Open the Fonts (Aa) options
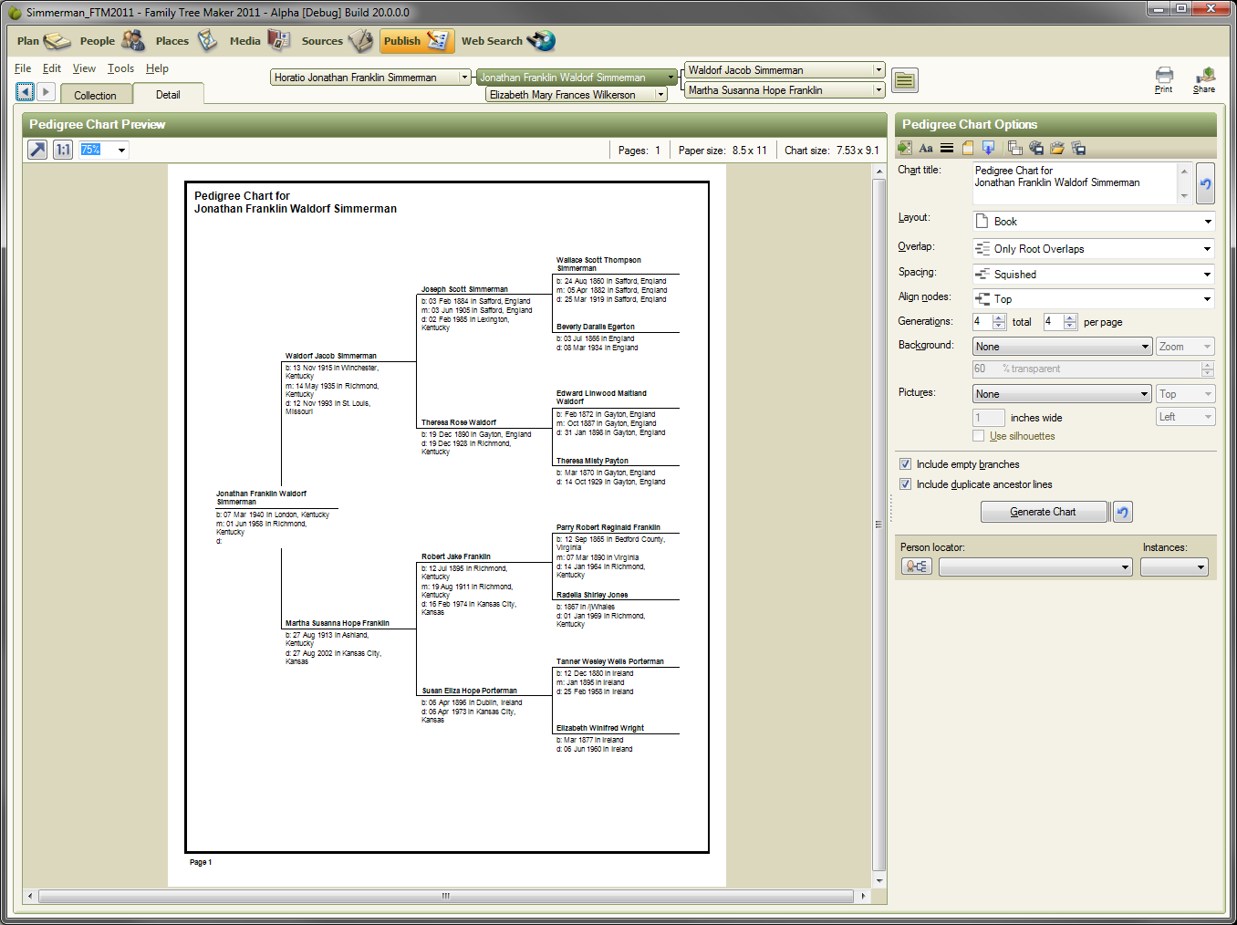 (926, 148)
